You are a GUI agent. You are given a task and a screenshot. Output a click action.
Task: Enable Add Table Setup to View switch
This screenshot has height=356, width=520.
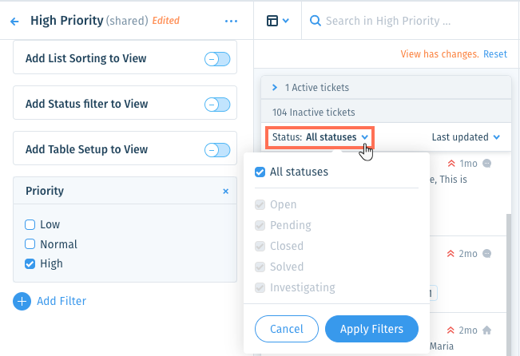click(x=217, y=150)
